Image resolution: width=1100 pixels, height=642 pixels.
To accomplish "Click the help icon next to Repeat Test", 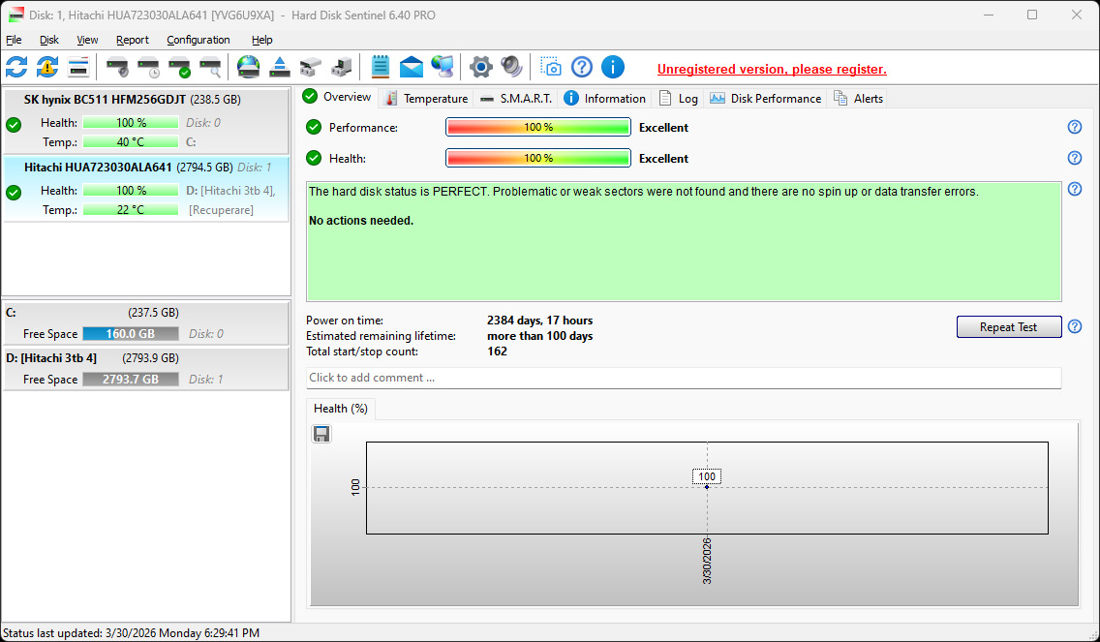I will 1074,326.
